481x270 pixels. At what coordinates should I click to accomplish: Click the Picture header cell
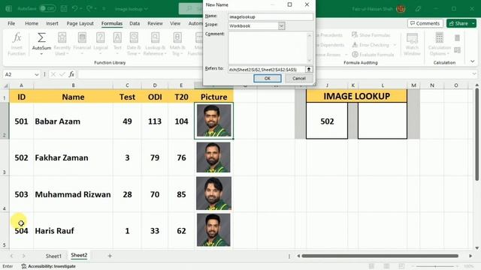[x=213, y=97]
